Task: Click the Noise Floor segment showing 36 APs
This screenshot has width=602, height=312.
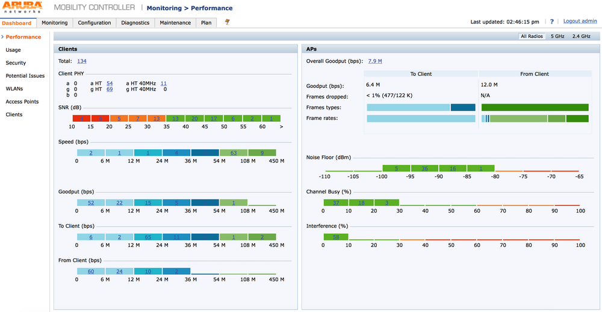Action: [424, 168]
